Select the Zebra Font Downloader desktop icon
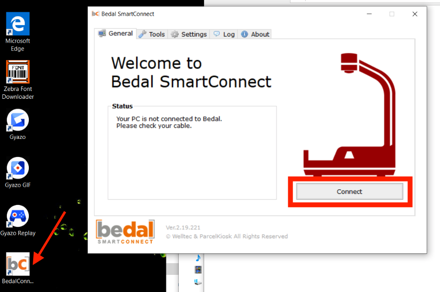This screenshot has width=440, height=292. point(18,80)
